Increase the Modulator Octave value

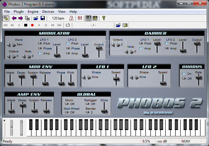click(x=14, y=56)
